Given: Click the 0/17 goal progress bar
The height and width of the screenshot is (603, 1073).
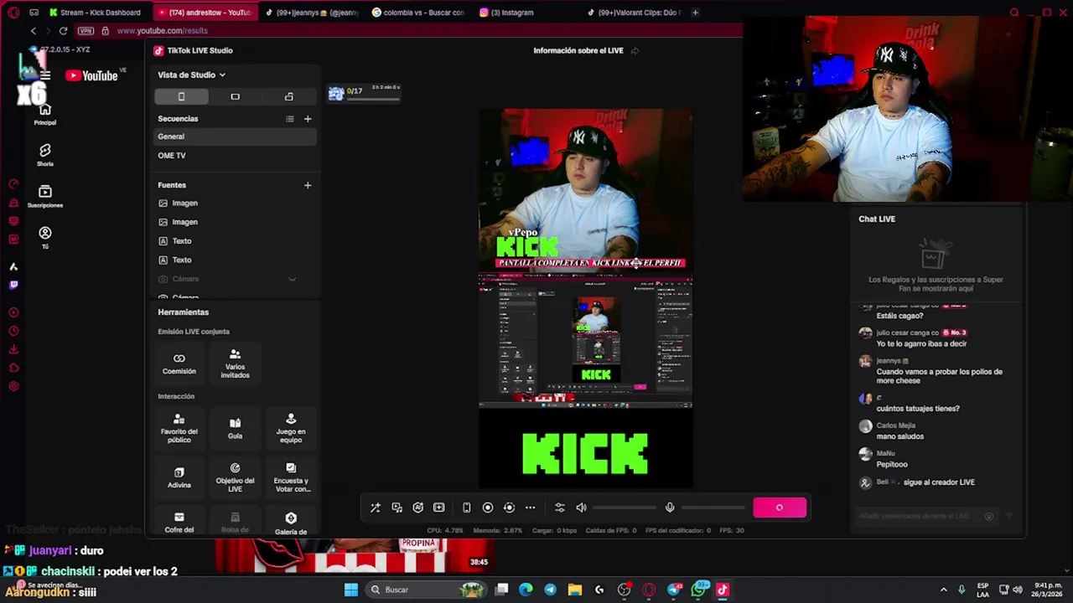Looking at the screenshot, I should pos(373,99).
